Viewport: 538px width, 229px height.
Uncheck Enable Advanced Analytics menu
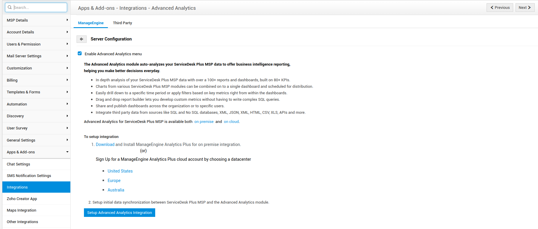point(80,53)
